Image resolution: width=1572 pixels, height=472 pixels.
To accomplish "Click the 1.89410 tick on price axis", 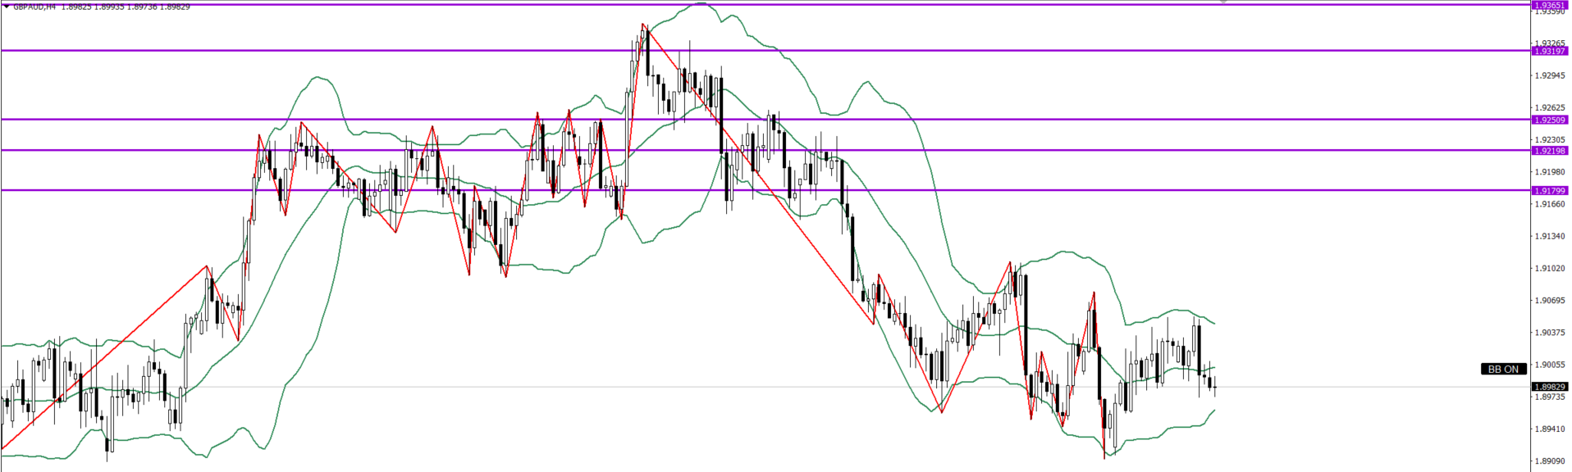I will (1550, 429).
